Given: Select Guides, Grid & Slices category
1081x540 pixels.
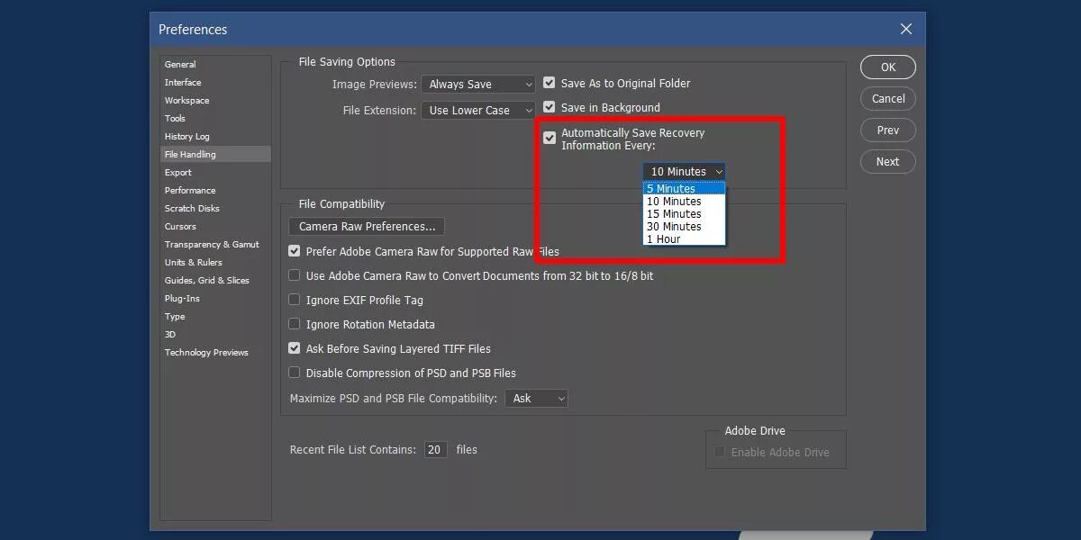Looking at the screenshot, I should tap(215, 281).
